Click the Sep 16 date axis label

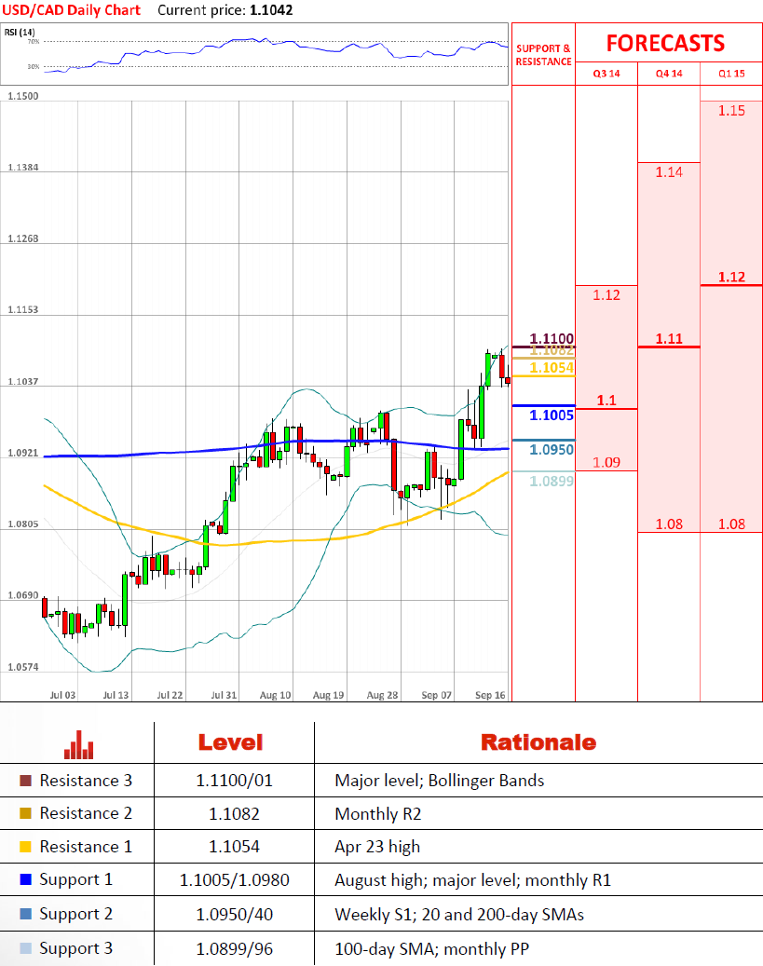click(490, 695)
